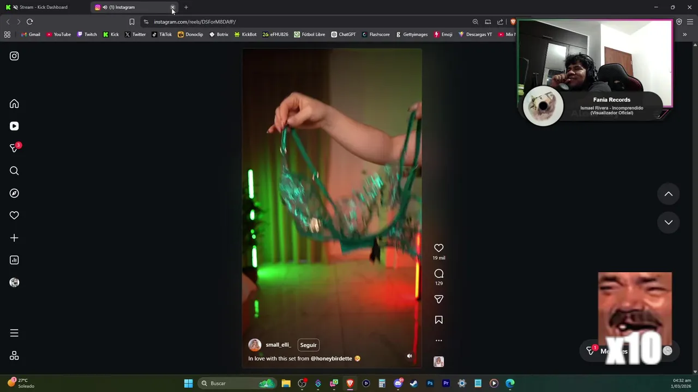Open Windows Start menu
Screen dimensions: 698x392
[188, 383]
